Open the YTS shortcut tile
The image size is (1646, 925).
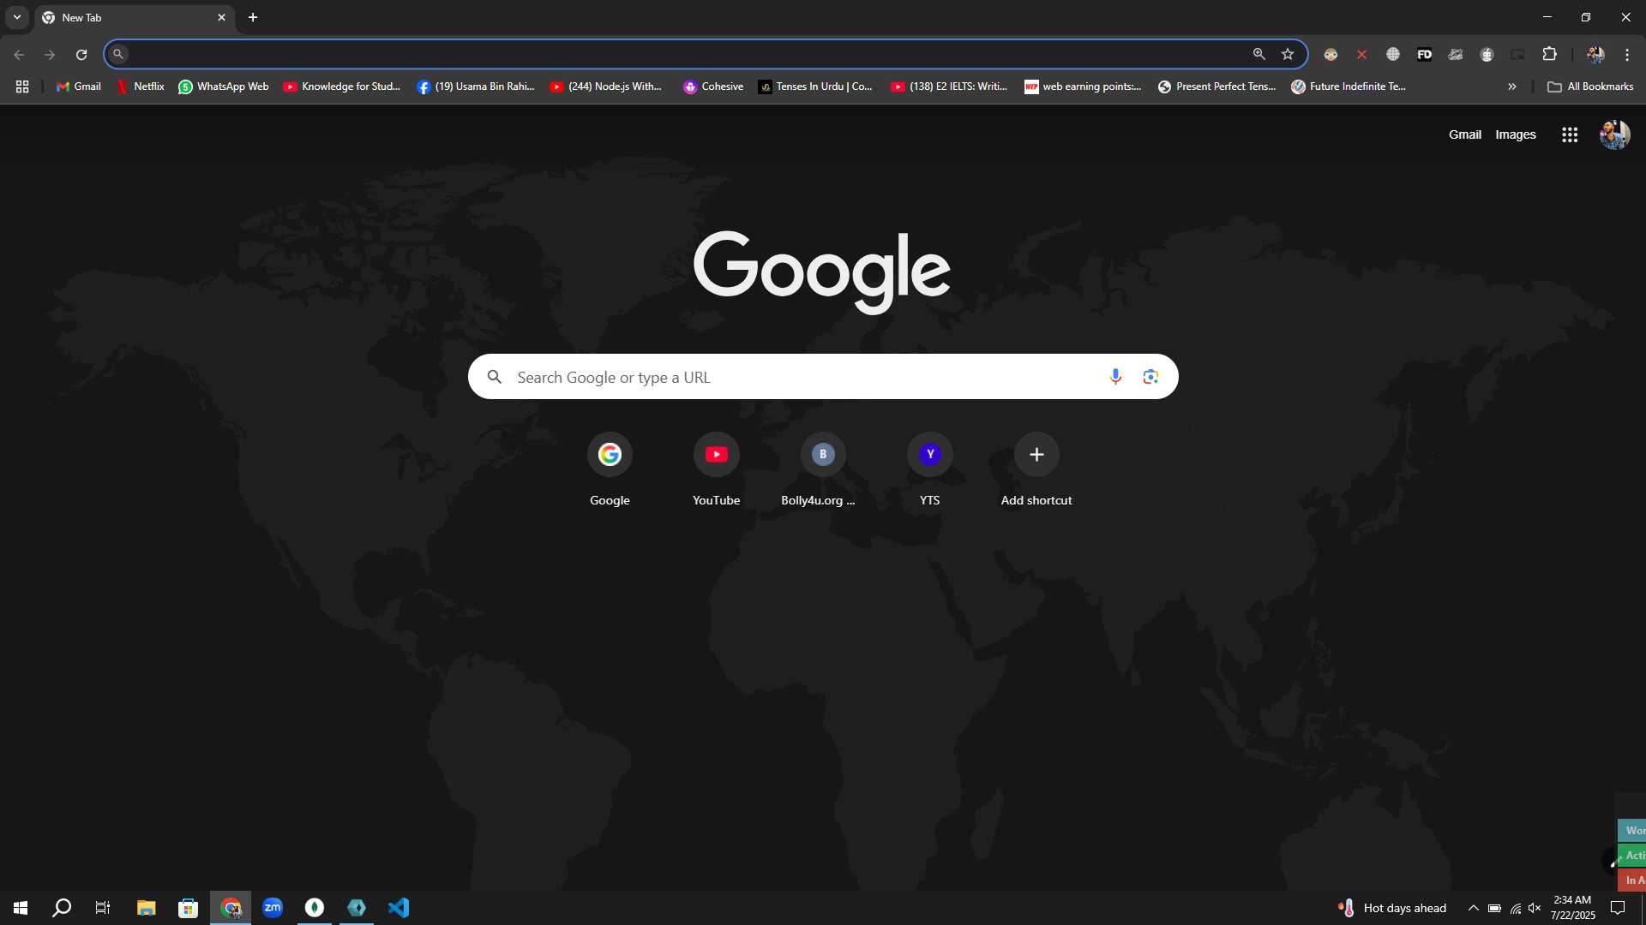pos(929,470)
